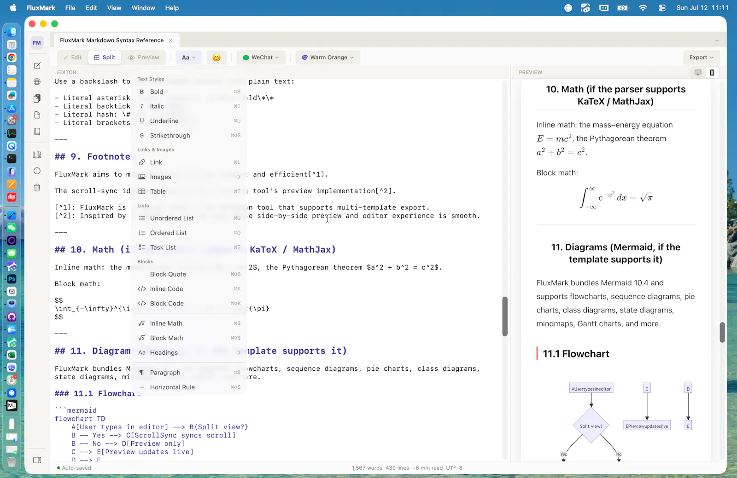The height and width of the screenshot is (478, 737).
Task: Click the '1,567 words' status text
Action: [x=367, y=468]
